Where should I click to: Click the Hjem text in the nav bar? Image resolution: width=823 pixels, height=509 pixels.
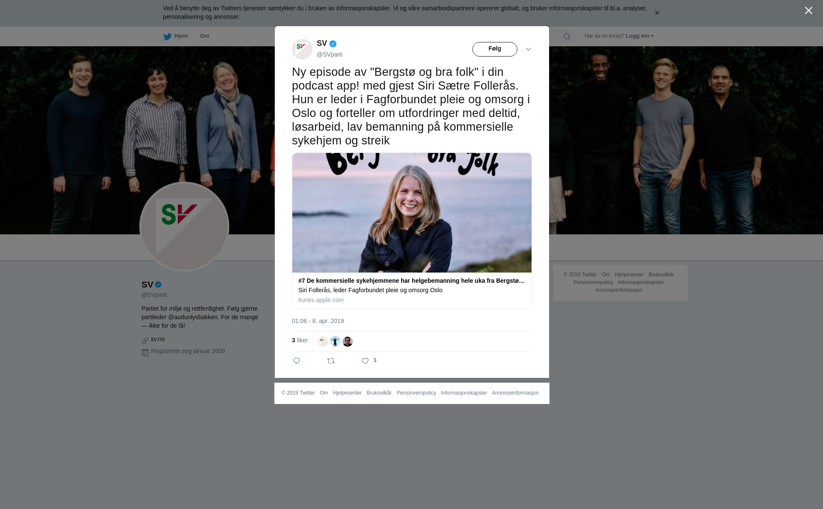(181, 36)
